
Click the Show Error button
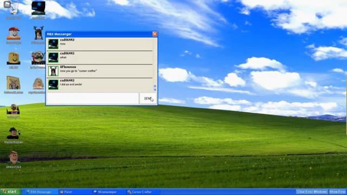(x=337, y=192)
